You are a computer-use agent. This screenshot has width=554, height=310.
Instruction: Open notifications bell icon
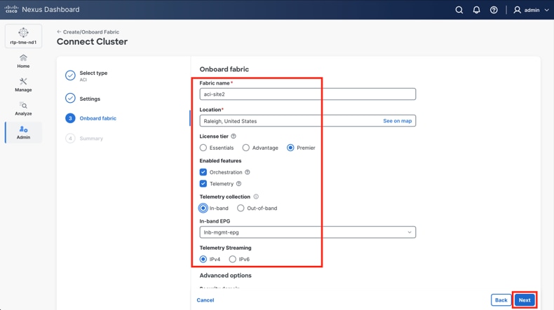point(476,10)
